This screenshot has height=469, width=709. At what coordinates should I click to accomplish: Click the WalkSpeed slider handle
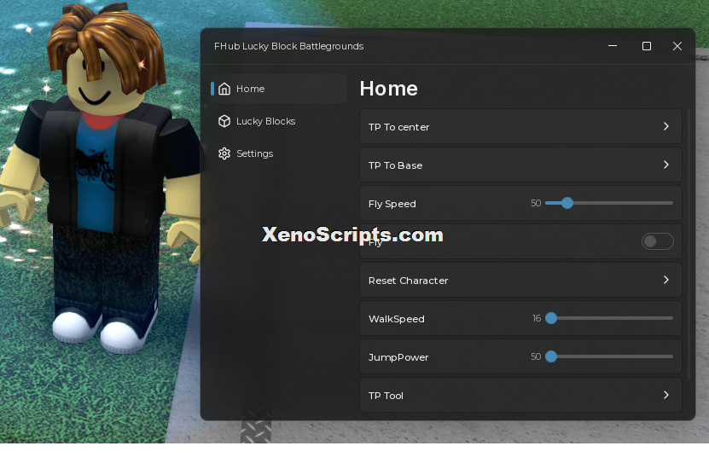click(x=551, y=318)
